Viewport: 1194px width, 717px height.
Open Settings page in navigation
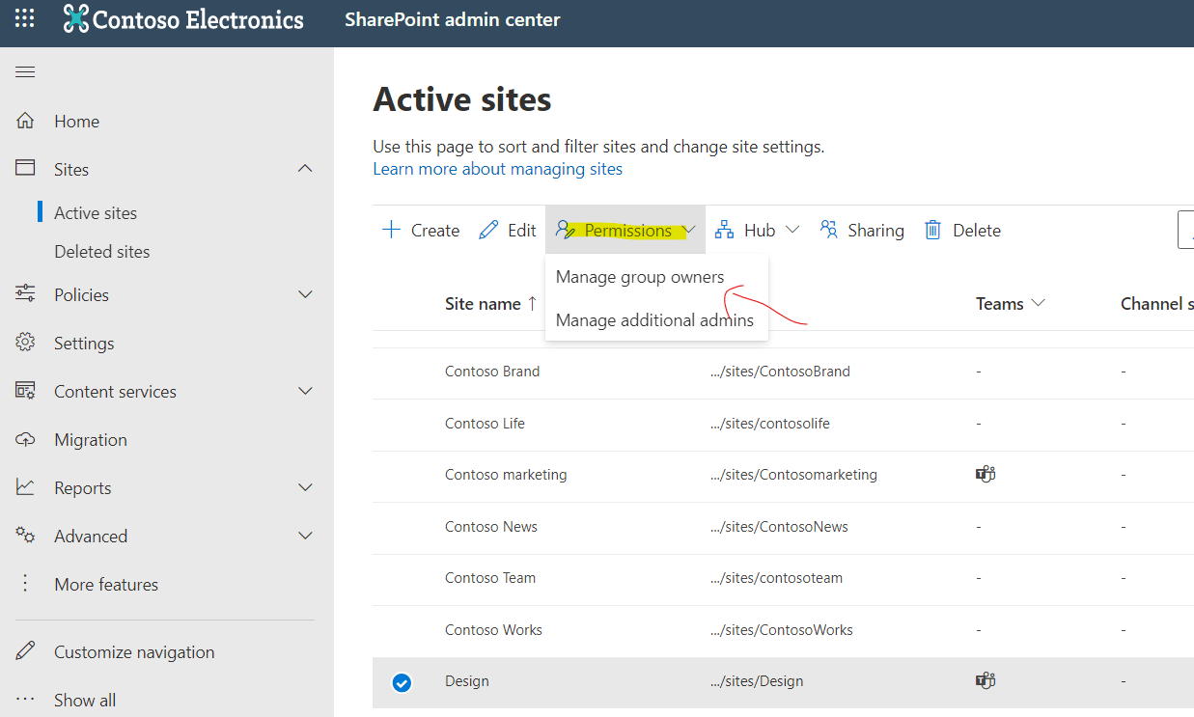pos(84,343)
